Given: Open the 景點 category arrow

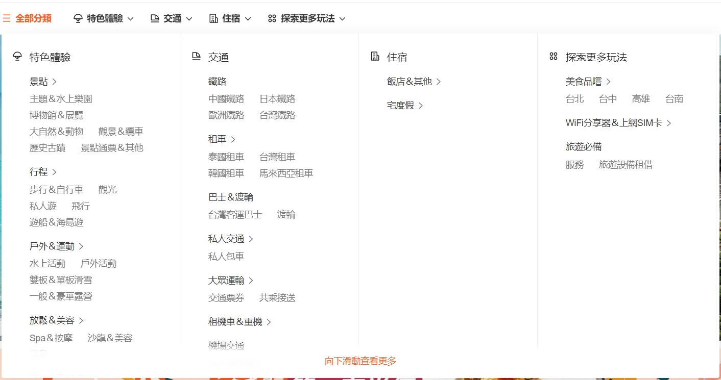Looking at the screenshot, I should pos(54,82).
